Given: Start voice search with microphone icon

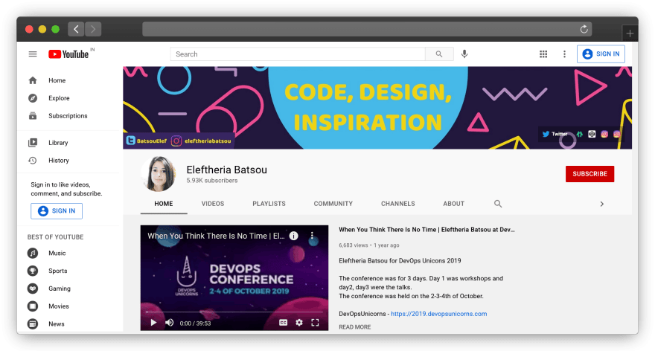Looking at the screenshot, I should click(464, 54).
